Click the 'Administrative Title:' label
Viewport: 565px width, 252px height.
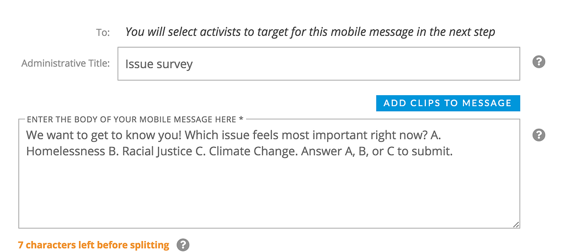tap(66, 63)
